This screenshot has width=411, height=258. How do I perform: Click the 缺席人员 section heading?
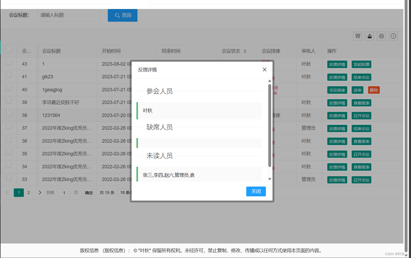[x=159, y=127]
